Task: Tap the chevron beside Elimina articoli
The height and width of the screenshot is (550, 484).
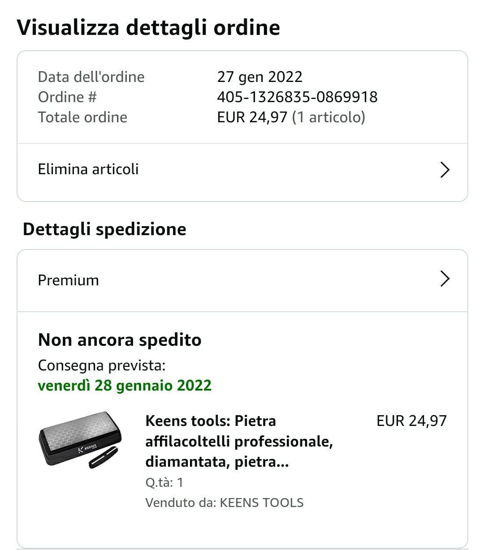Action: (445, 170)
